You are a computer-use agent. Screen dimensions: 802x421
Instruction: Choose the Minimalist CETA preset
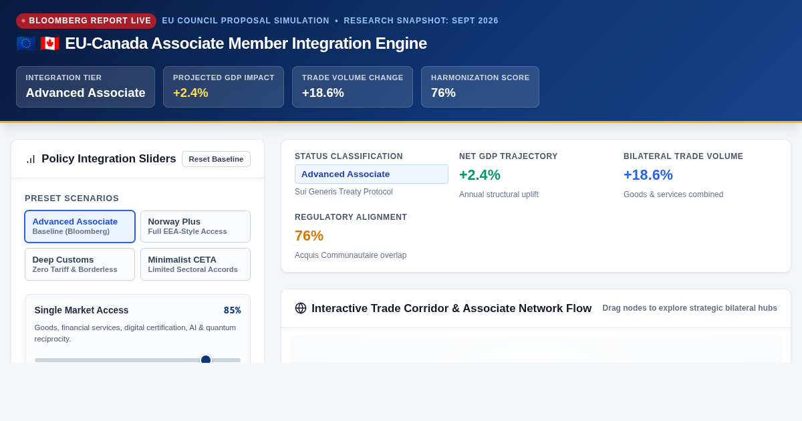[195, 264]
